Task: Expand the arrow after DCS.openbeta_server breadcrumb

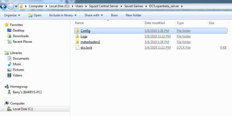Action: pyautogui.click(x=182, y=6)
